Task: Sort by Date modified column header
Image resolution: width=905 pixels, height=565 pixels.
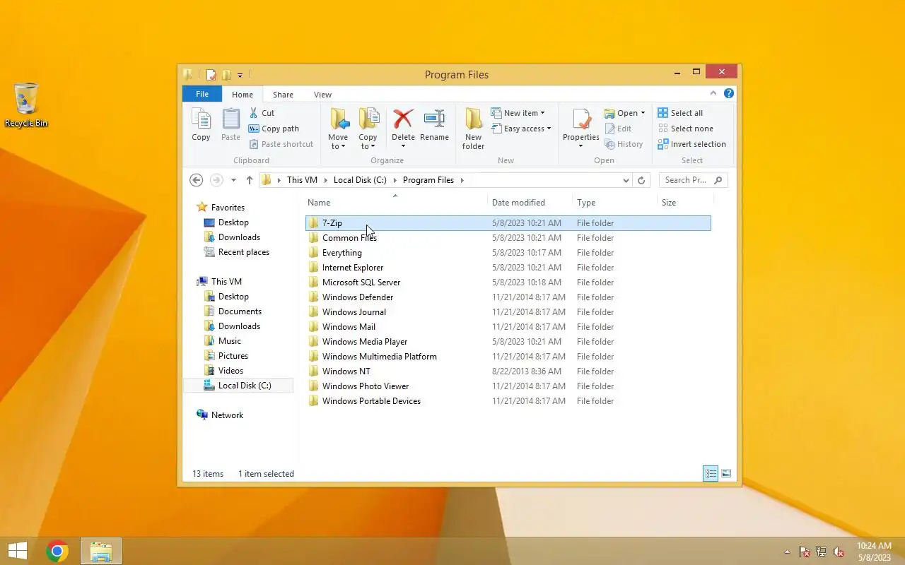Action: 530,203
